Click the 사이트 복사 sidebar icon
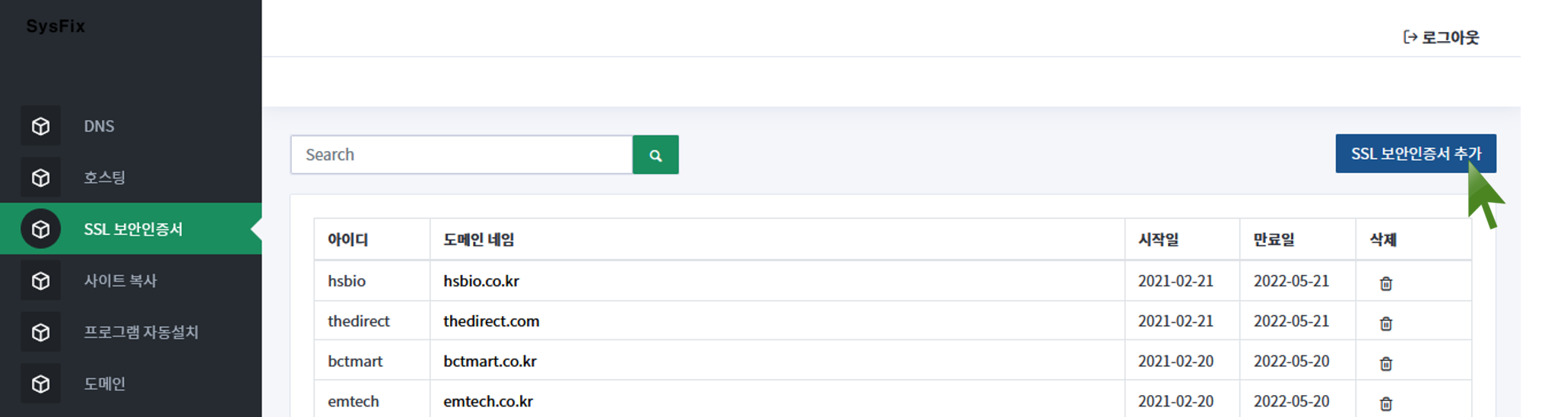1542x417 pixels. point(41,281)
